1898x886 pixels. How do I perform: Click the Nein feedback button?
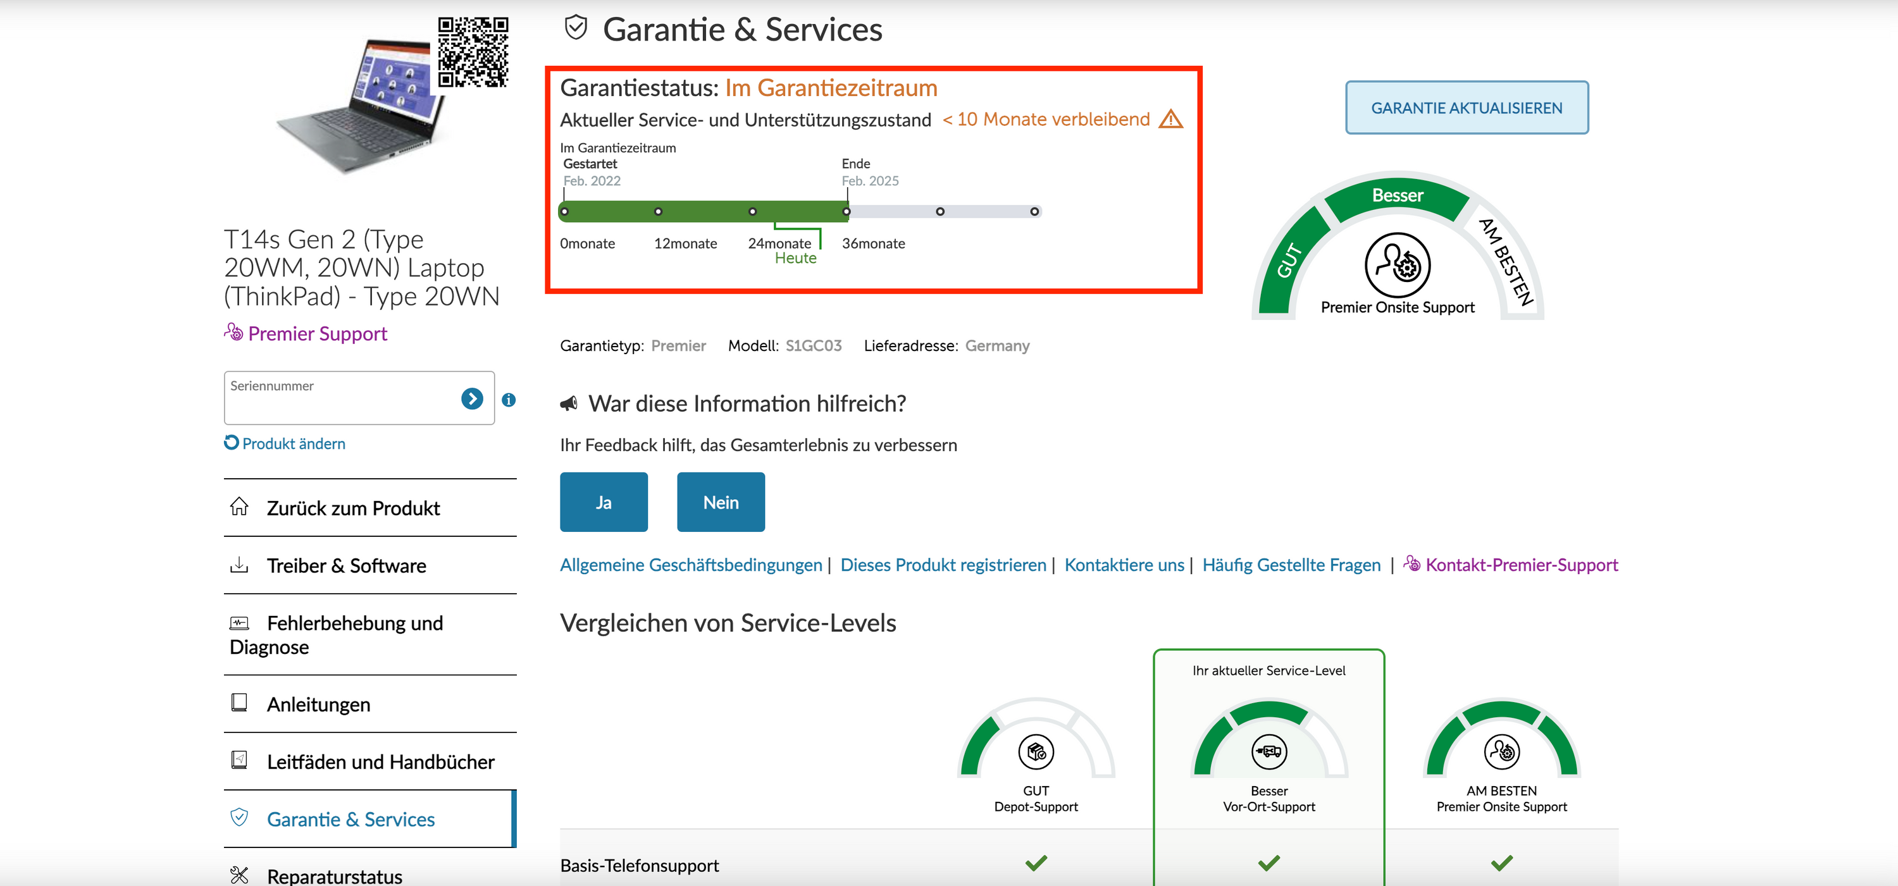tap(721, 501)
